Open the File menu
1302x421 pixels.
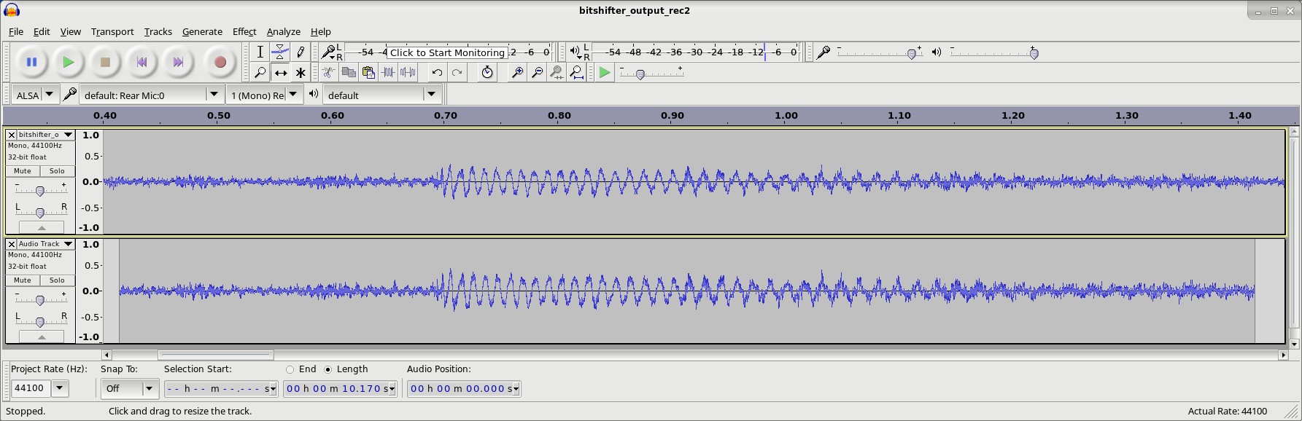[15, 32]
